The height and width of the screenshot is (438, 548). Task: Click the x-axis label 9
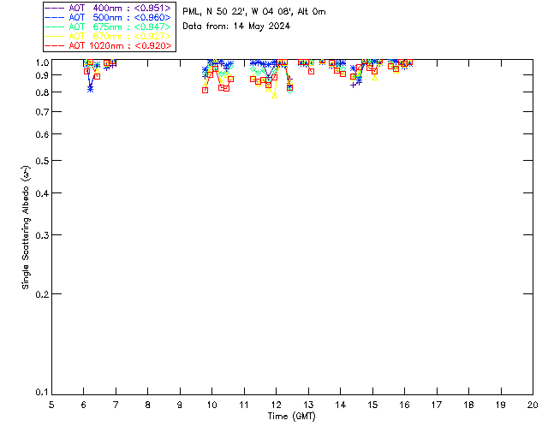(x=180, y=405)
